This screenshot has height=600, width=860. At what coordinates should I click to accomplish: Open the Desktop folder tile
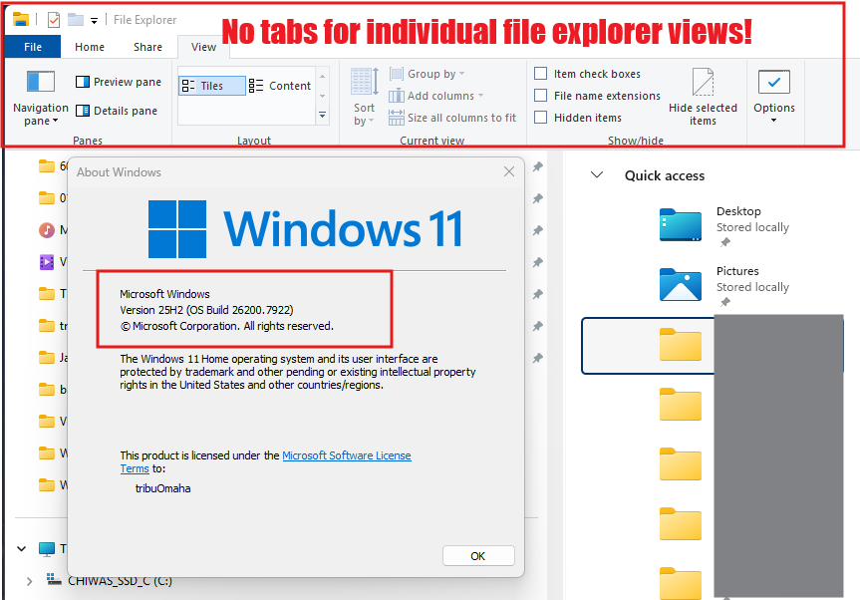point(724,225)
